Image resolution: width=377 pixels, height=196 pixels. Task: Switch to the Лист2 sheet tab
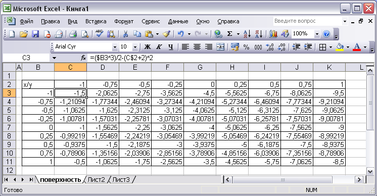click(96, 180)
